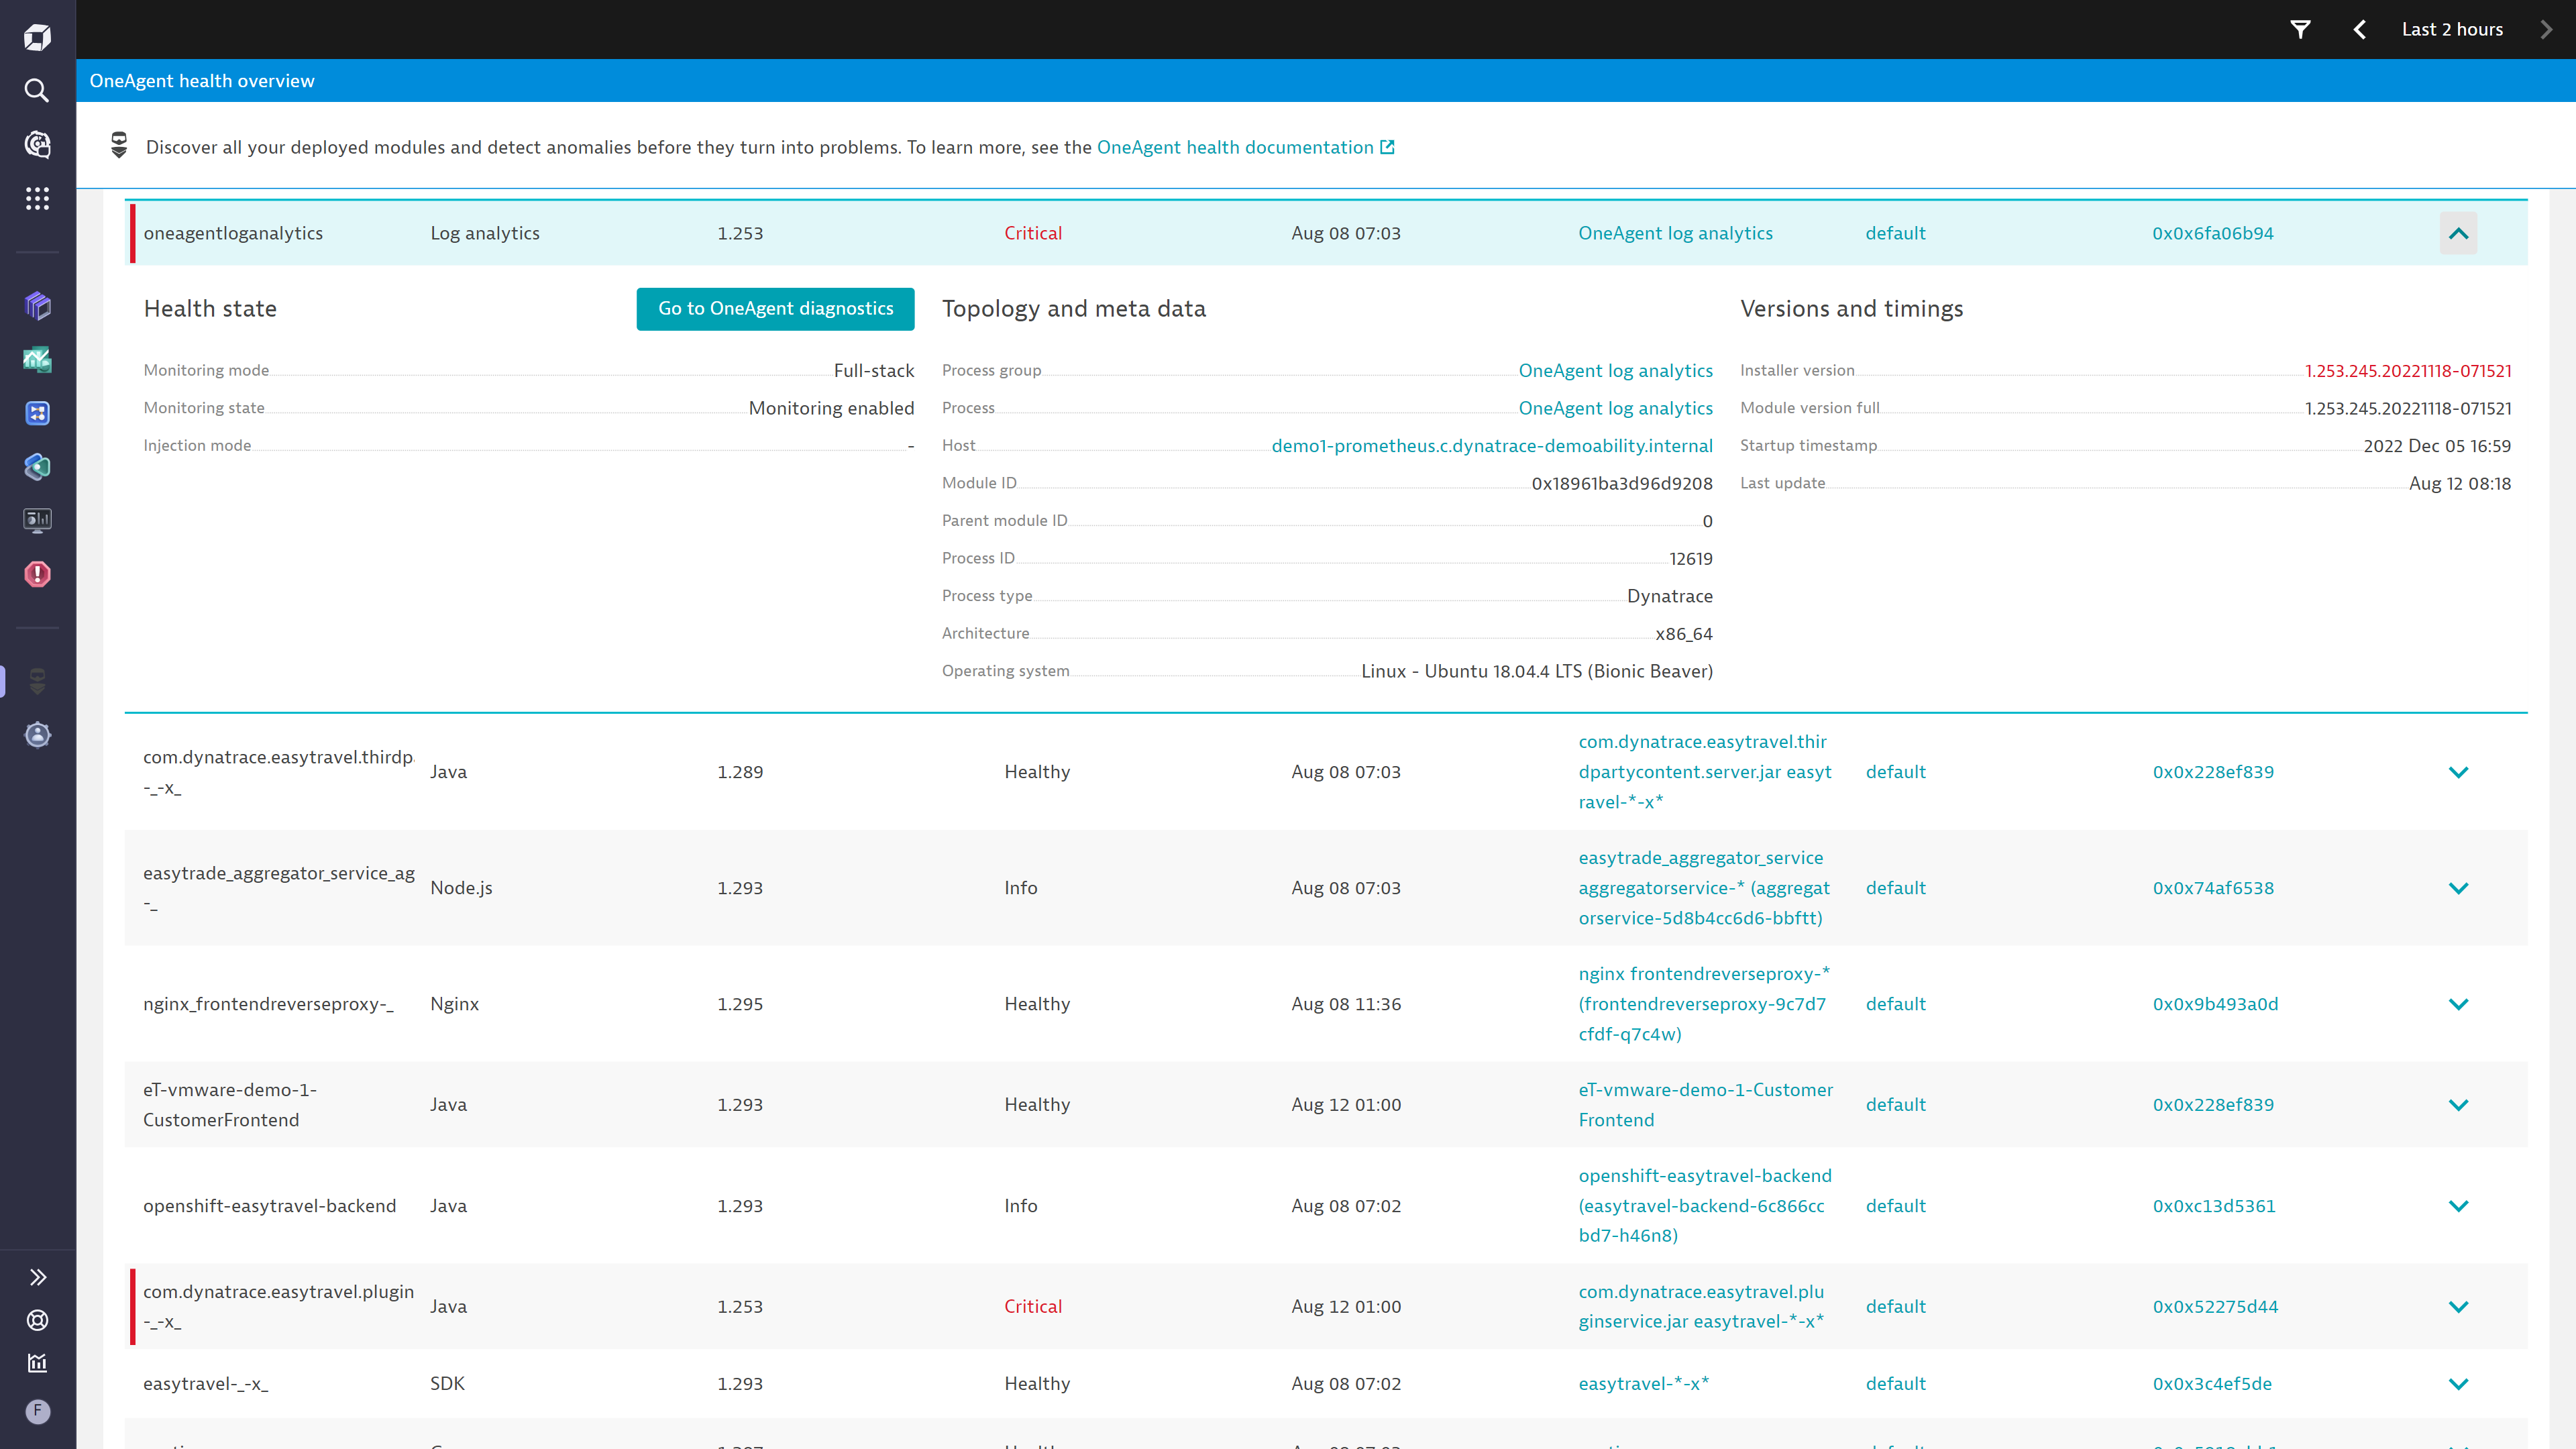Click the filter icon in the top bar
The width and height of the screenshot is (2576, 1449).
point(2300,29)
